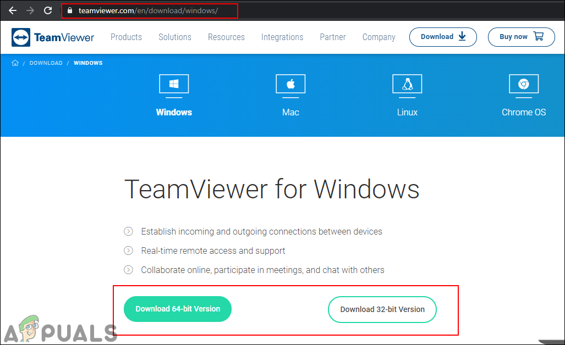
Task: Click Download 64-bit Version
Action: pyautogui.click(x=177, y=309)
